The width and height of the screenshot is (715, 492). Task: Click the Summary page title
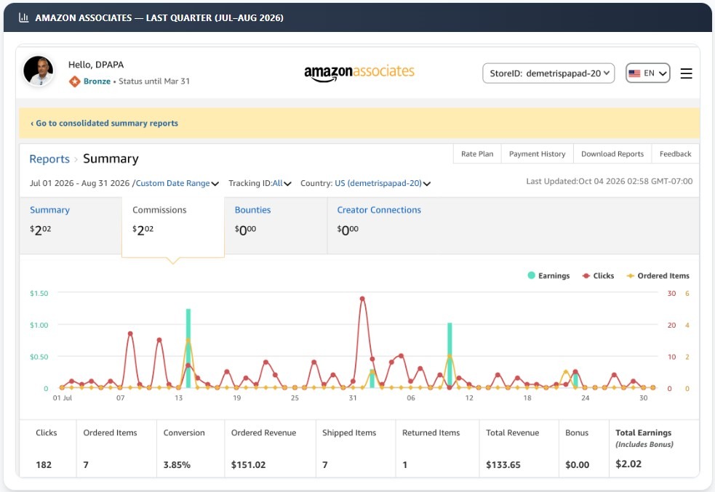111,158
